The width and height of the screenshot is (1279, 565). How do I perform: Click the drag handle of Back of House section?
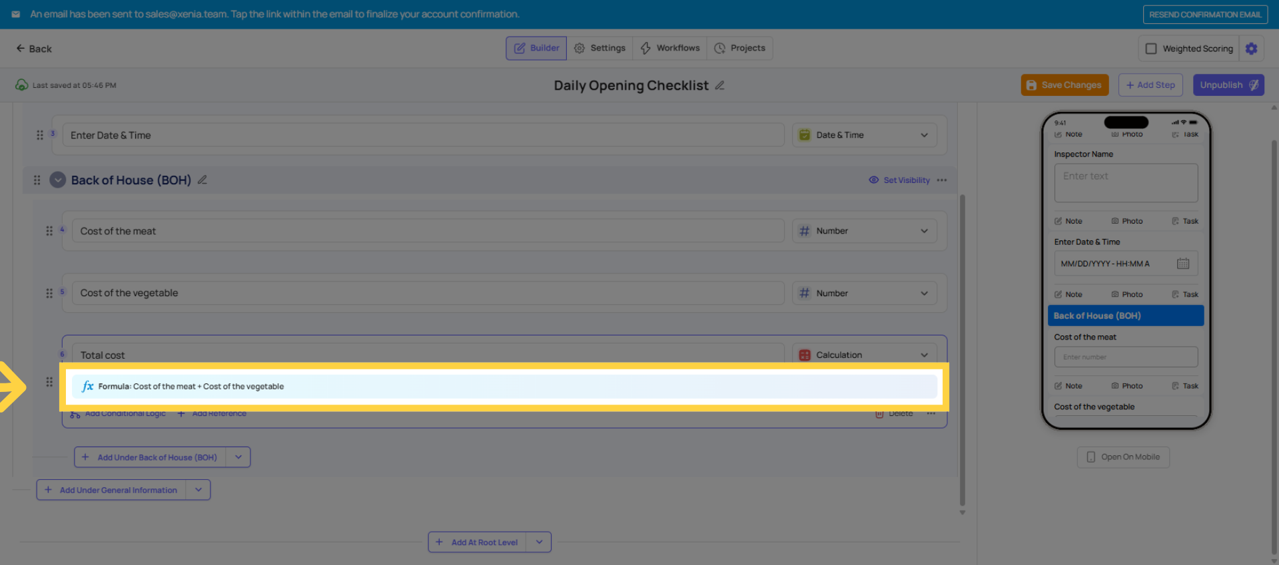37,180
